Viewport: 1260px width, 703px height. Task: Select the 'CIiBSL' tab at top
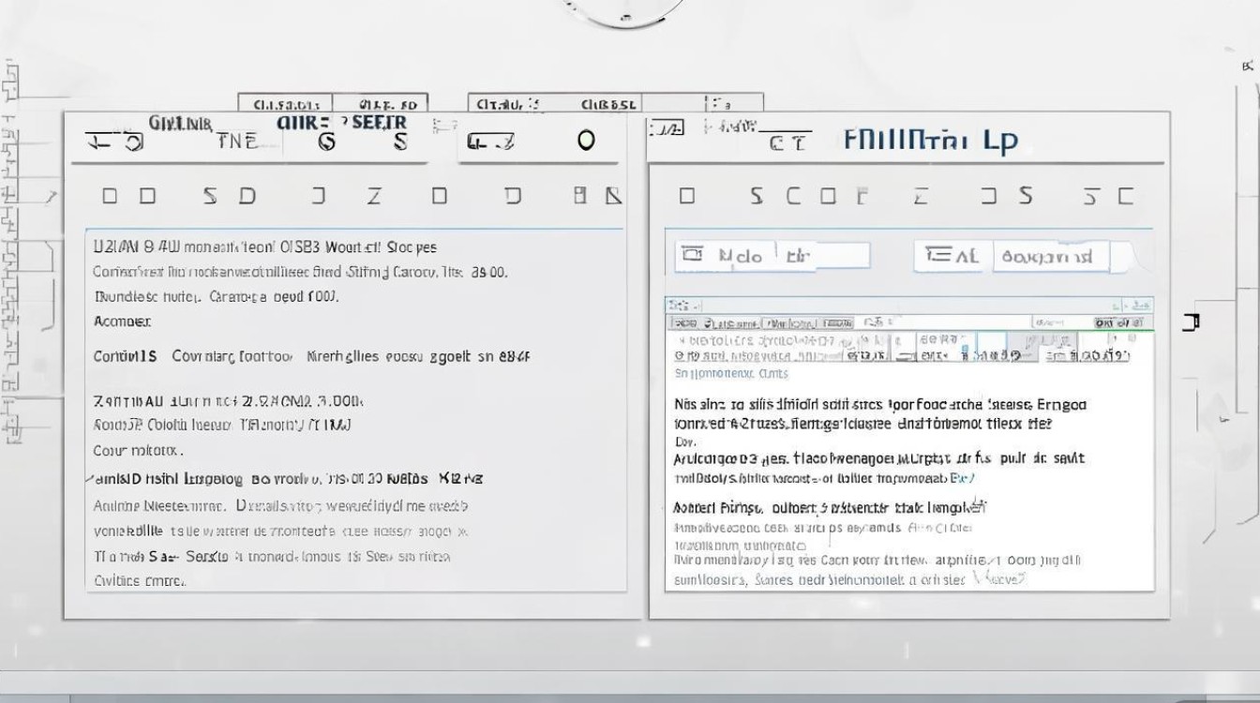coord(608,104)
